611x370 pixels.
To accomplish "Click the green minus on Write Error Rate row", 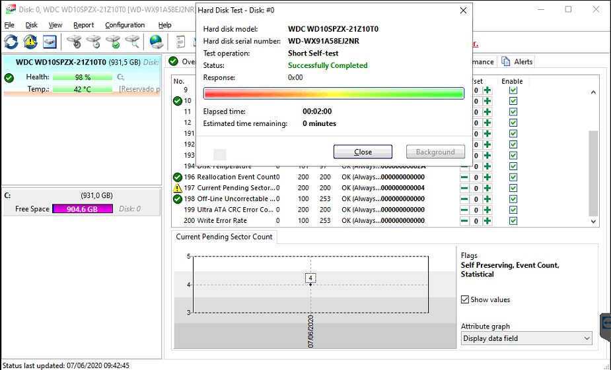I will coord(464,221).
